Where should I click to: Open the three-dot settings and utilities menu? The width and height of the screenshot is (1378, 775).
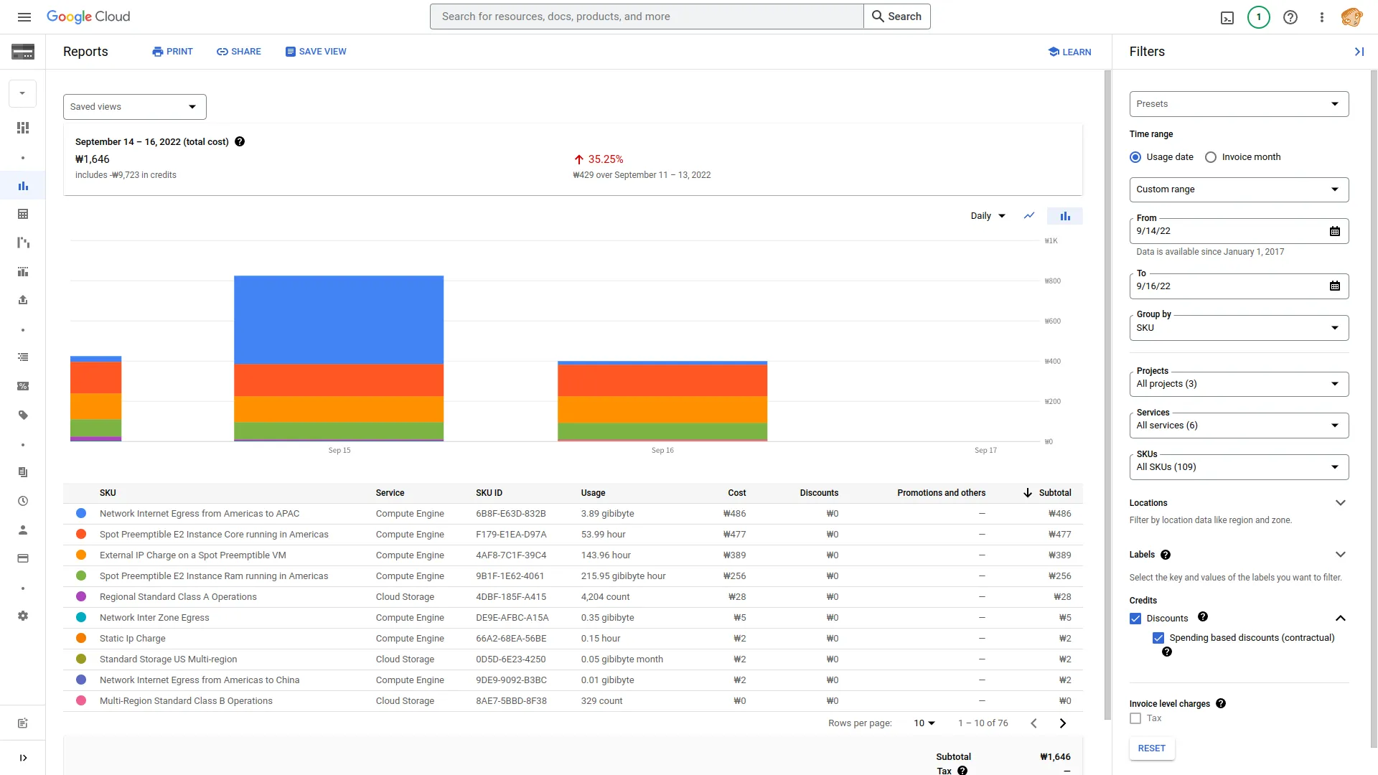1322,17
